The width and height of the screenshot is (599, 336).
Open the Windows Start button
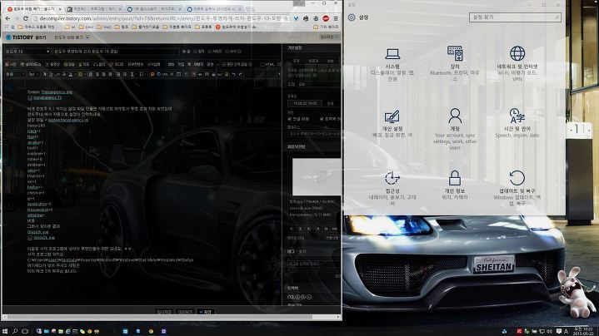pos(5,331)
